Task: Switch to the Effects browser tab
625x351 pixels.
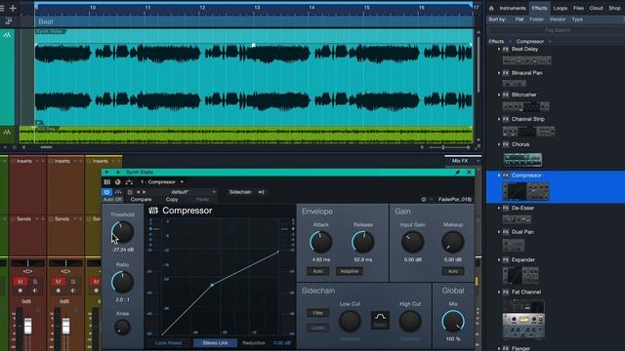Action: click(x=539, y=8)
